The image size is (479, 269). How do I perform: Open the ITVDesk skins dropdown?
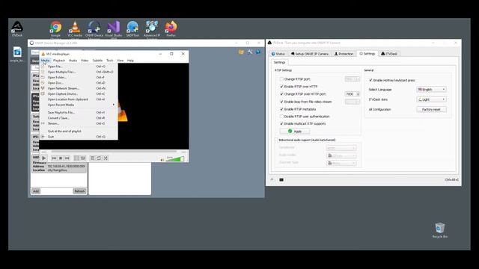(x=431, y=99)
